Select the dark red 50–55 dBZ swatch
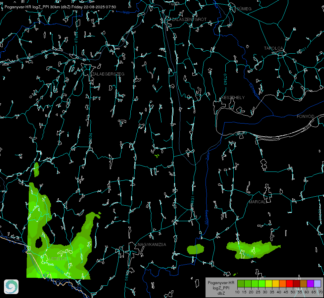Viewport: 324px width, 298px height. pyautogui.click(x=297, y=283)
